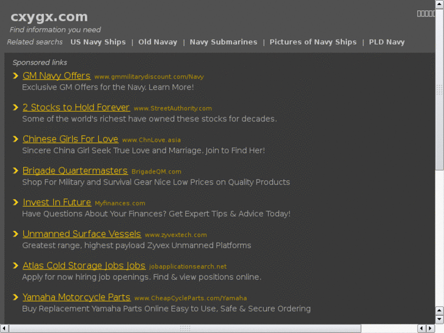Image resolution: width=444 pixels, height=333 pixels.
Task: Click the www.CheapCycleParts.com/Yamaha URL
Action: click(x=191, y=298)
